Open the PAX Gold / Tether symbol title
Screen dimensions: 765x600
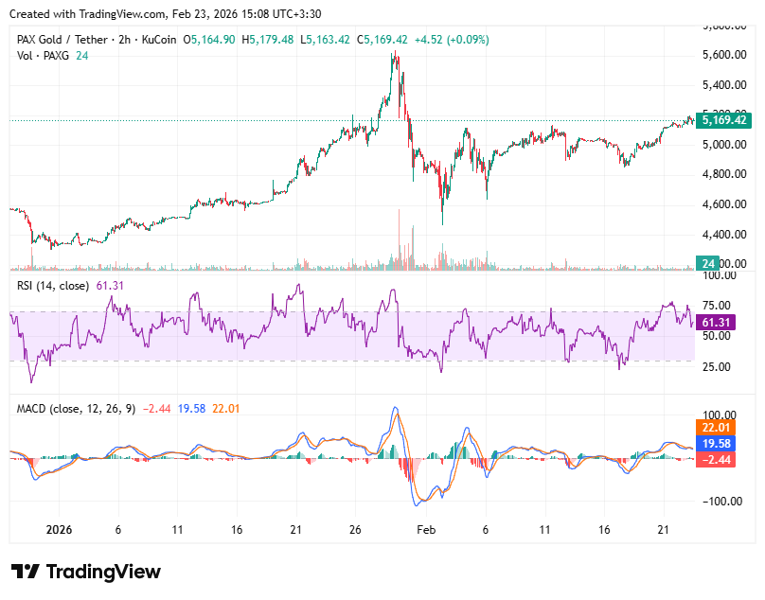pyautogui.click(x=62, y=40)
